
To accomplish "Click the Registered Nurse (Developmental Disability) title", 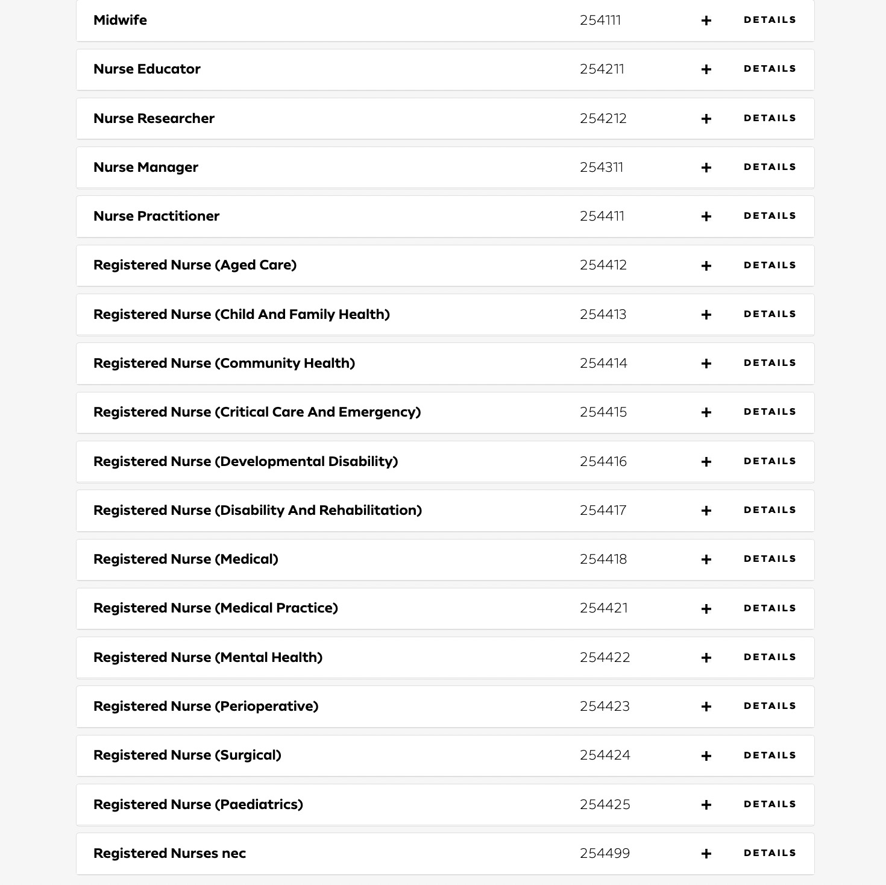I will [x=245, y=461].
